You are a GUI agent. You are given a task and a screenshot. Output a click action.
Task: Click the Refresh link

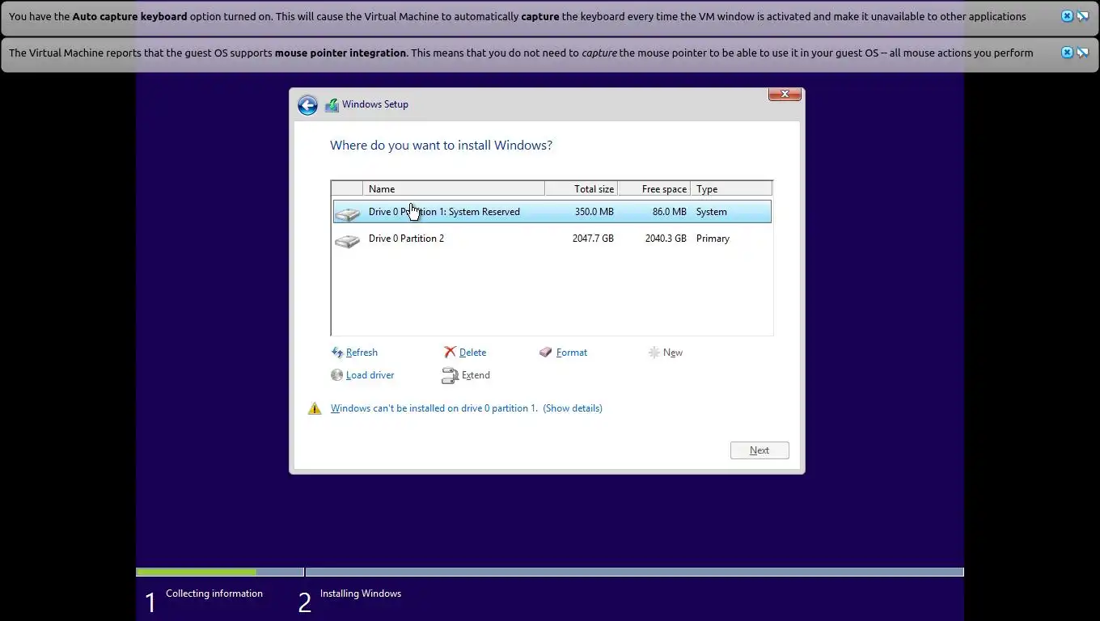click(362, 353)
